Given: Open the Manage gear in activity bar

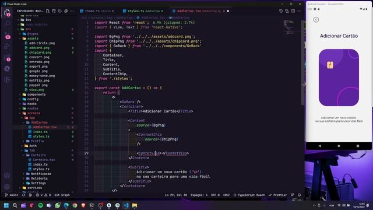Looking at the screenshot, I should (x=7, y=187).
